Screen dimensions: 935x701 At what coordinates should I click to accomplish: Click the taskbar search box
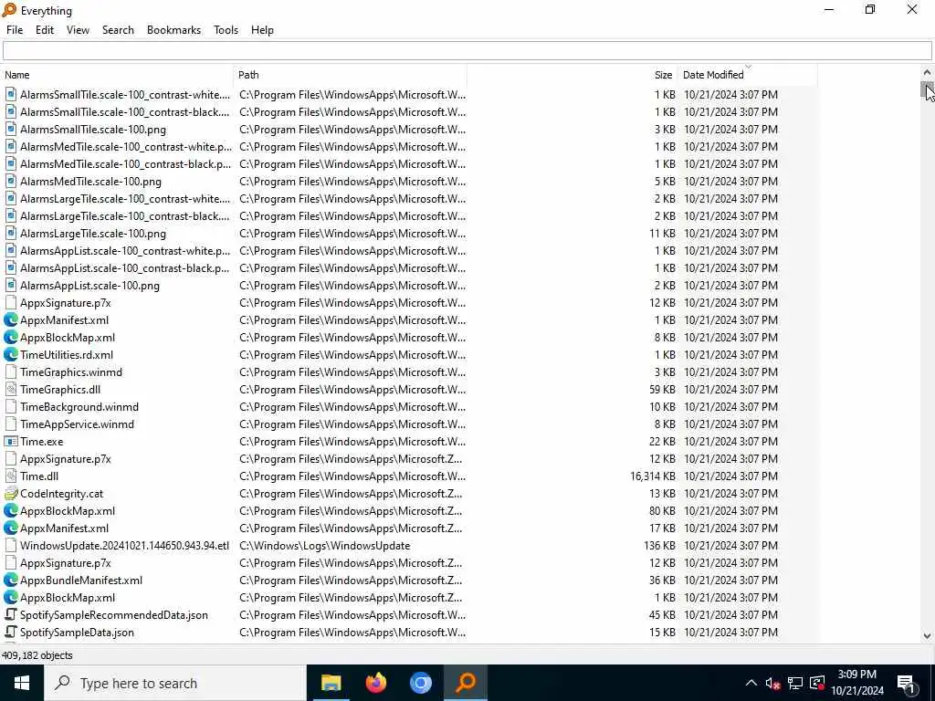[x=174, y=683]
